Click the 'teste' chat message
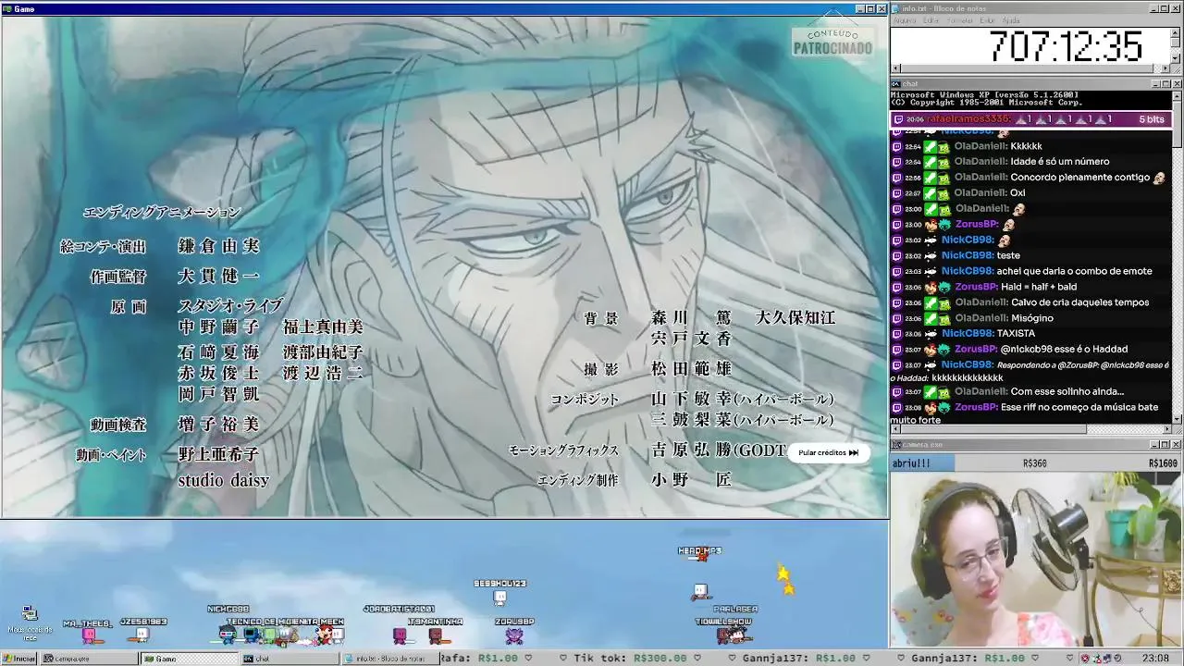The width and height of the screenshot is (1184, 666). [x=1008, y=255]
